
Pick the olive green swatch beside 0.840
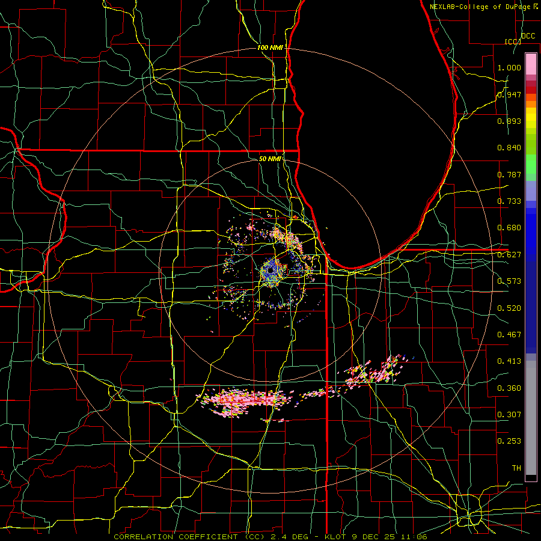click(531, 144)
